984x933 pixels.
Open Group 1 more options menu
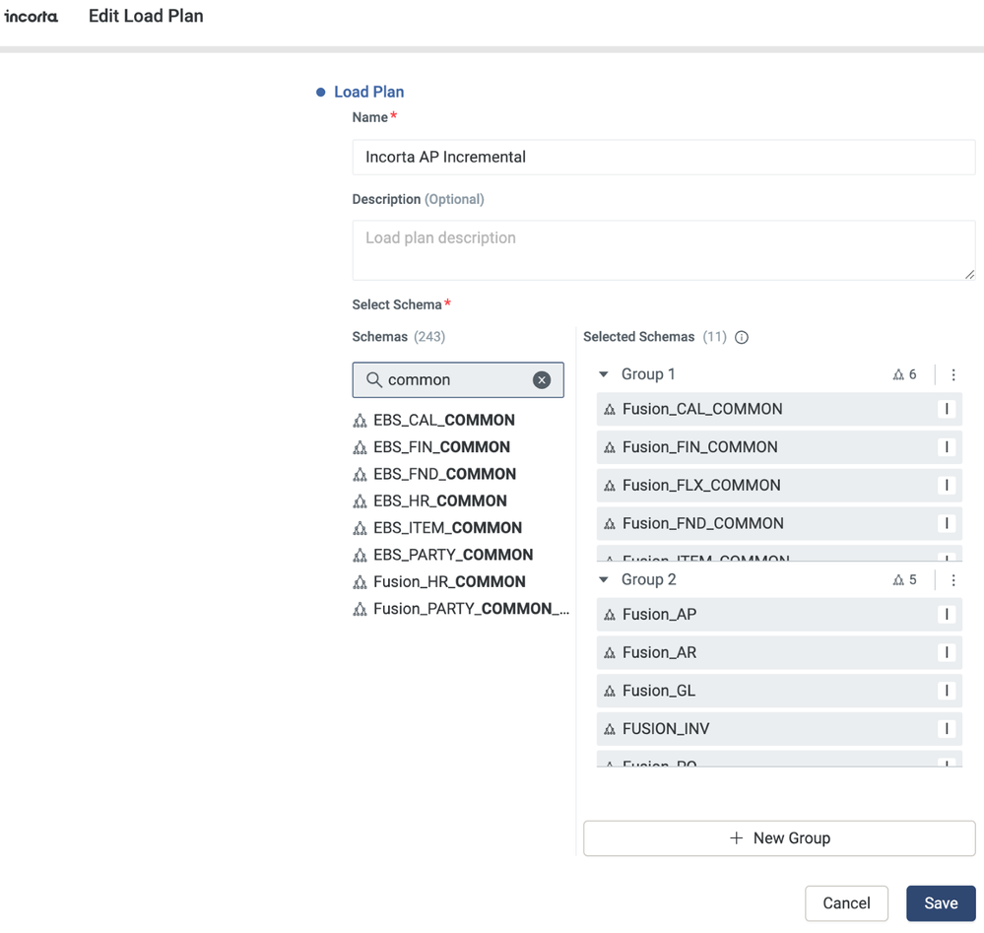point(952,374)
